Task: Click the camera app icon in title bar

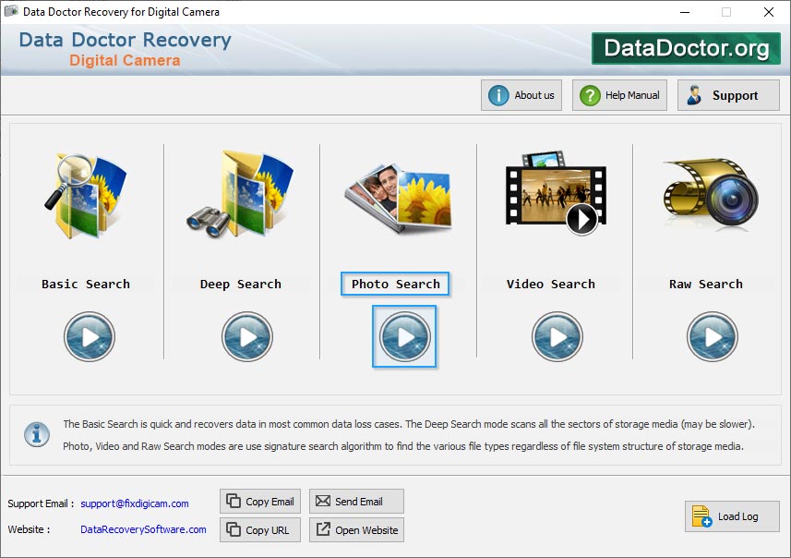Action: (11, 11)
